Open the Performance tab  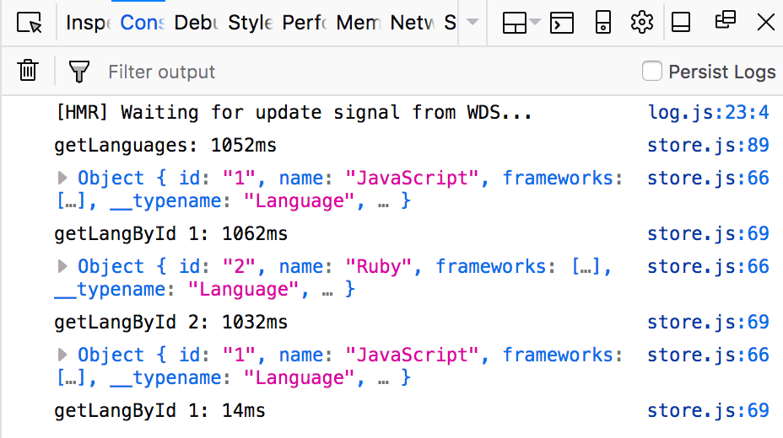coord(304,23)
